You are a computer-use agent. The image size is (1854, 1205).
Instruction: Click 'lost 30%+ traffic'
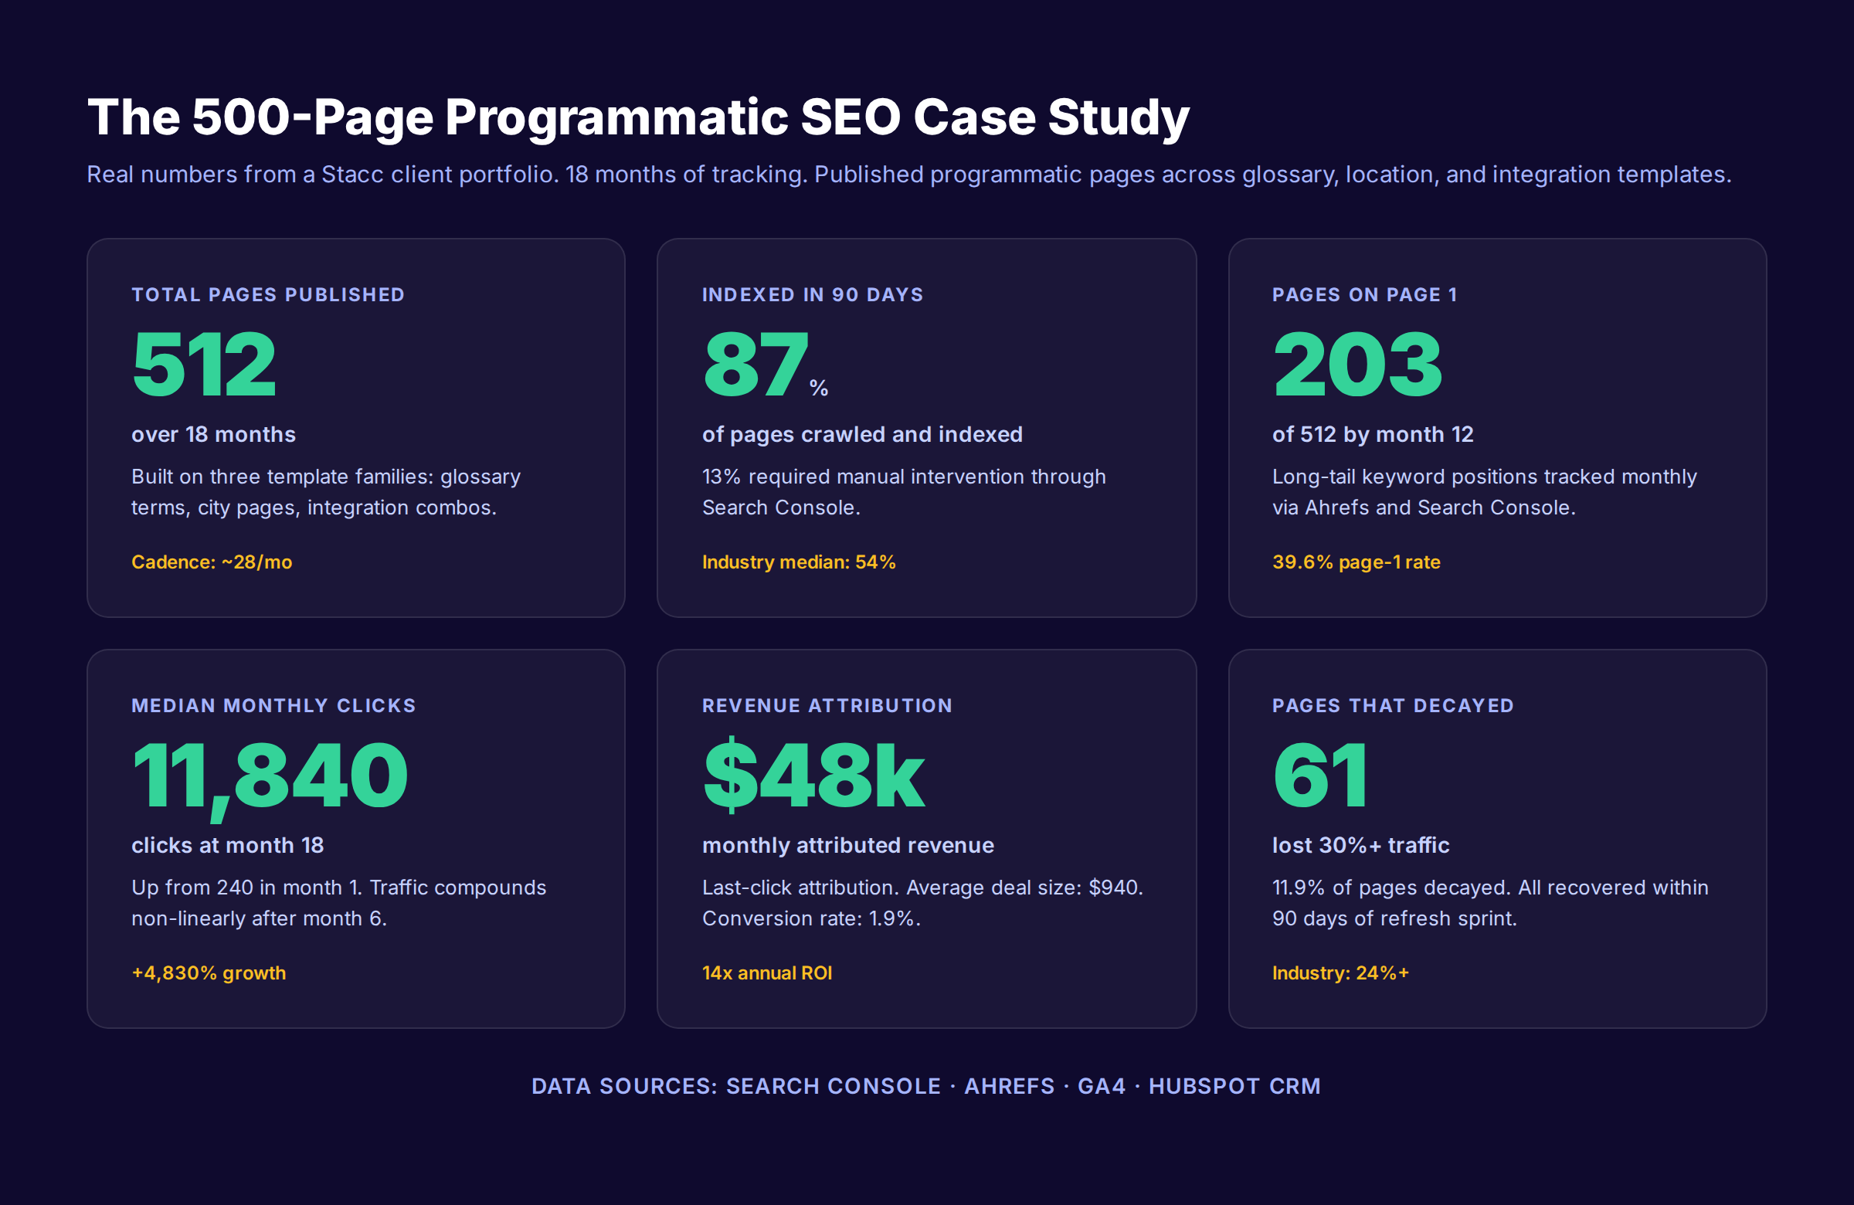click(1360, 846)
